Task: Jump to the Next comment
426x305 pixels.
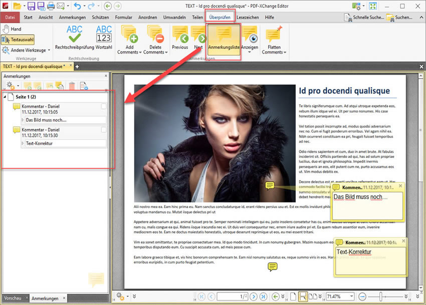Action: click(198, 38)
